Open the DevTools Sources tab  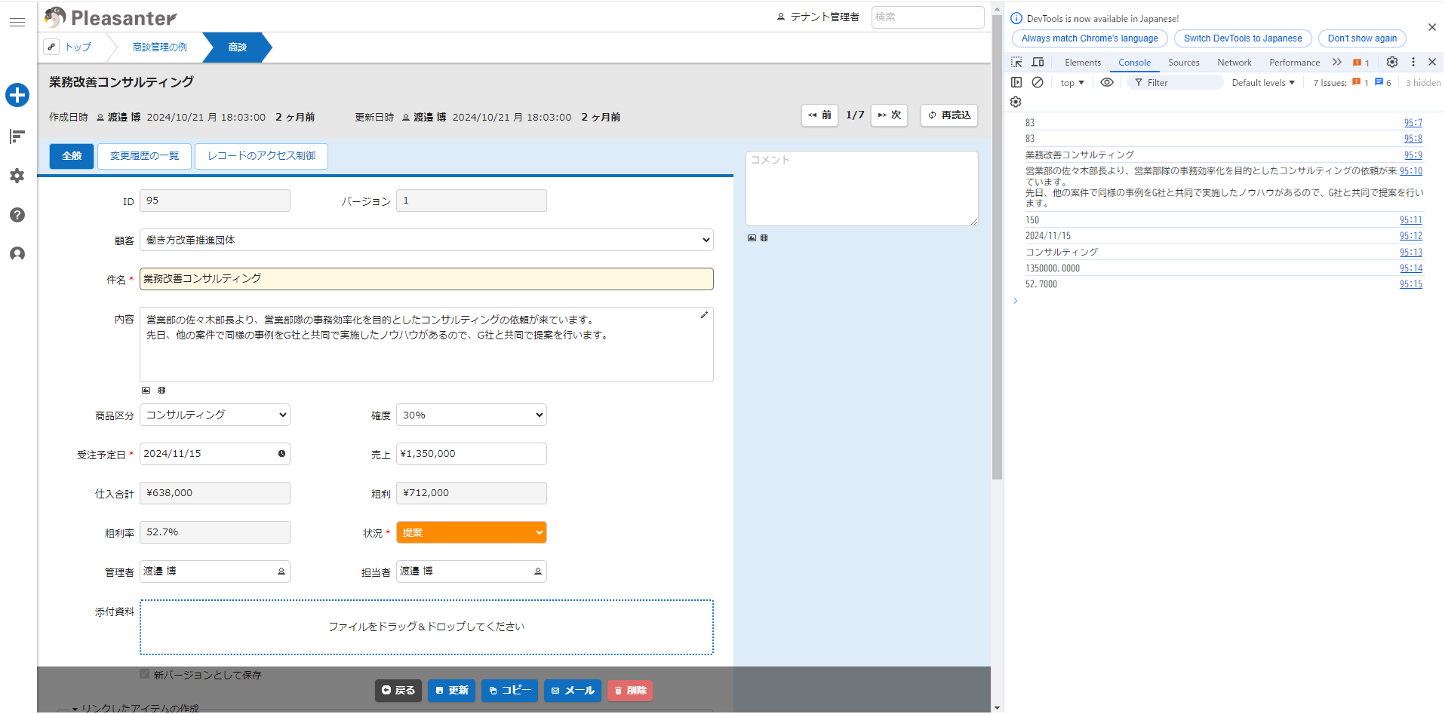click(x=1184, y=63)
